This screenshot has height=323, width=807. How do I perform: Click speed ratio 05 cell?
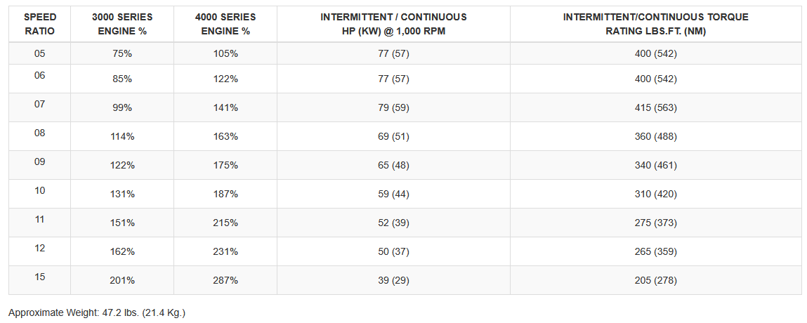pos(39,53)
